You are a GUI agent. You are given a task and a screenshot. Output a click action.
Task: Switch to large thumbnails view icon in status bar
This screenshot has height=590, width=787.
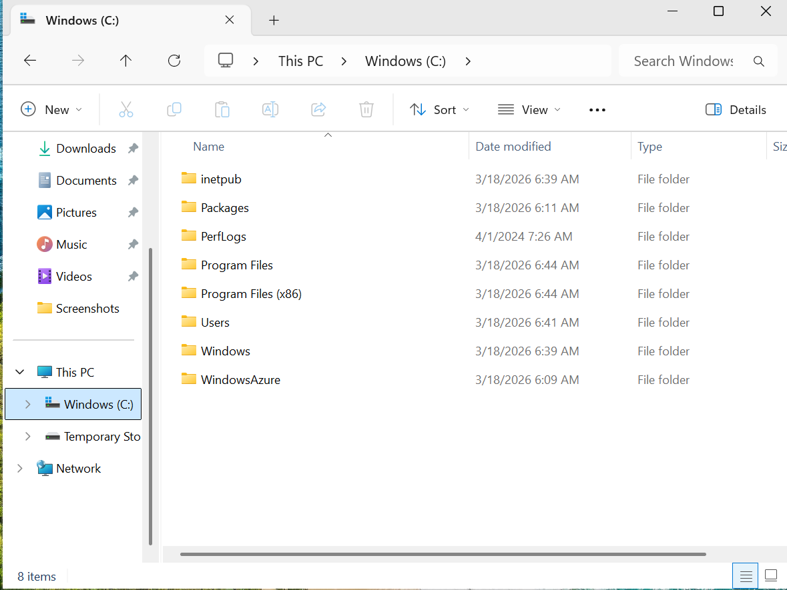click(x=770, y=575)
